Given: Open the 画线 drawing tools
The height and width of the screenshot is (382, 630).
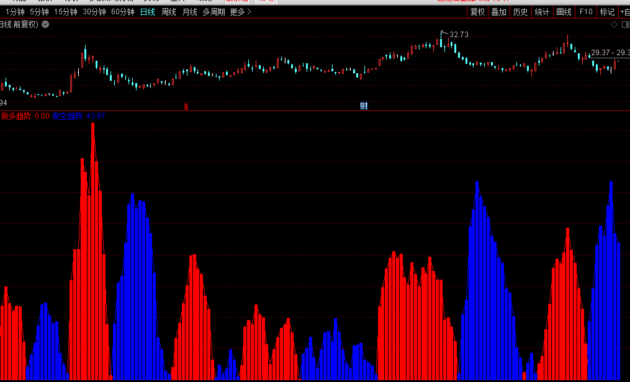Looking at the screenshot, I should (564, 12).
